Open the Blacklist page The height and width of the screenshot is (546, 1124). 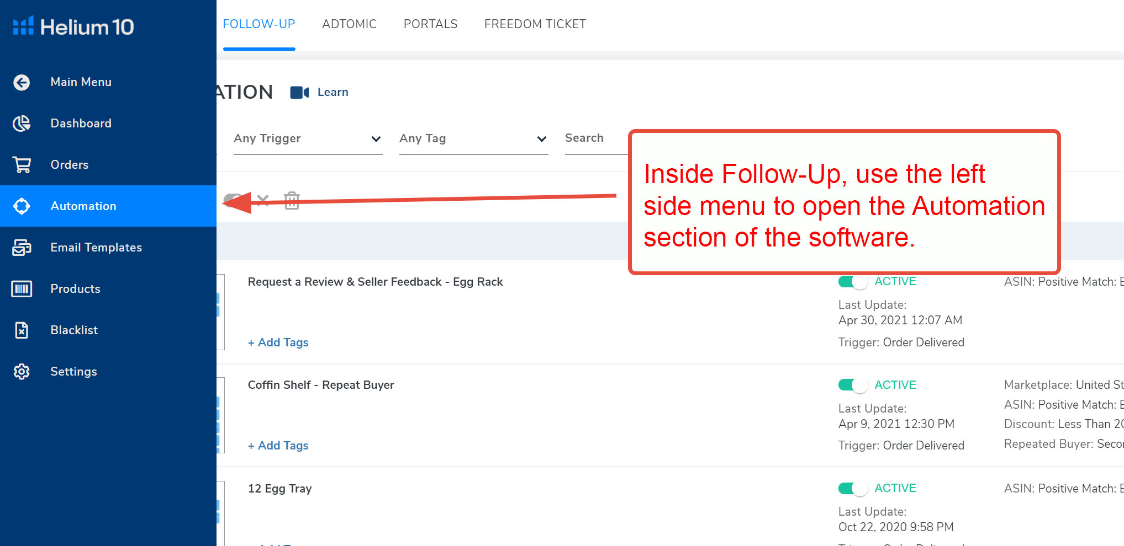point(108,330)
